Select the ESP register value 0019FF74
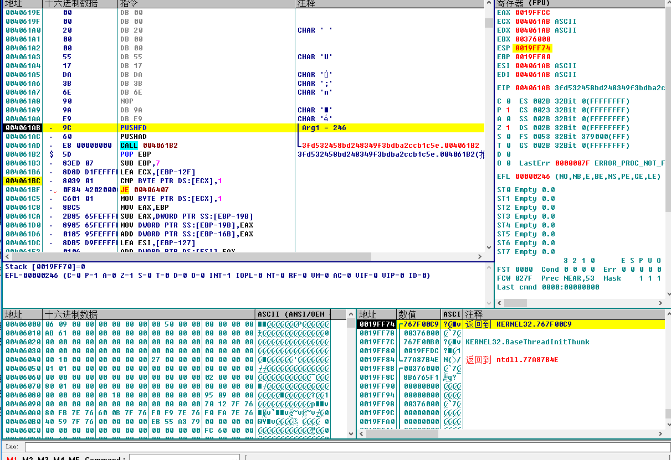This screenshot has width=671, height=460. pos(532,48)
